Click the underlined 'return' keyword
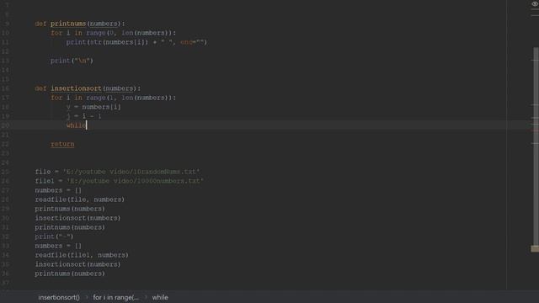The image size is (539, 303). pos(62,144)
